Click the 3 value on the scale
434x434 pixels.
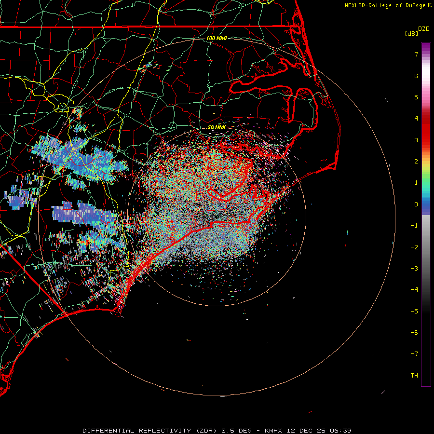[x=416, y=140]
